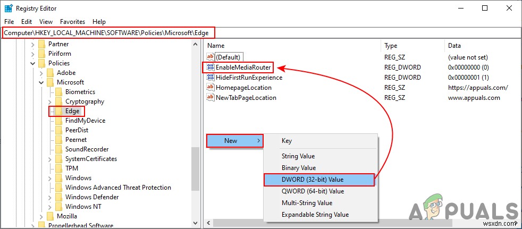Click the PeerDist folder icon
522x229 pixels.
(58, 130)
